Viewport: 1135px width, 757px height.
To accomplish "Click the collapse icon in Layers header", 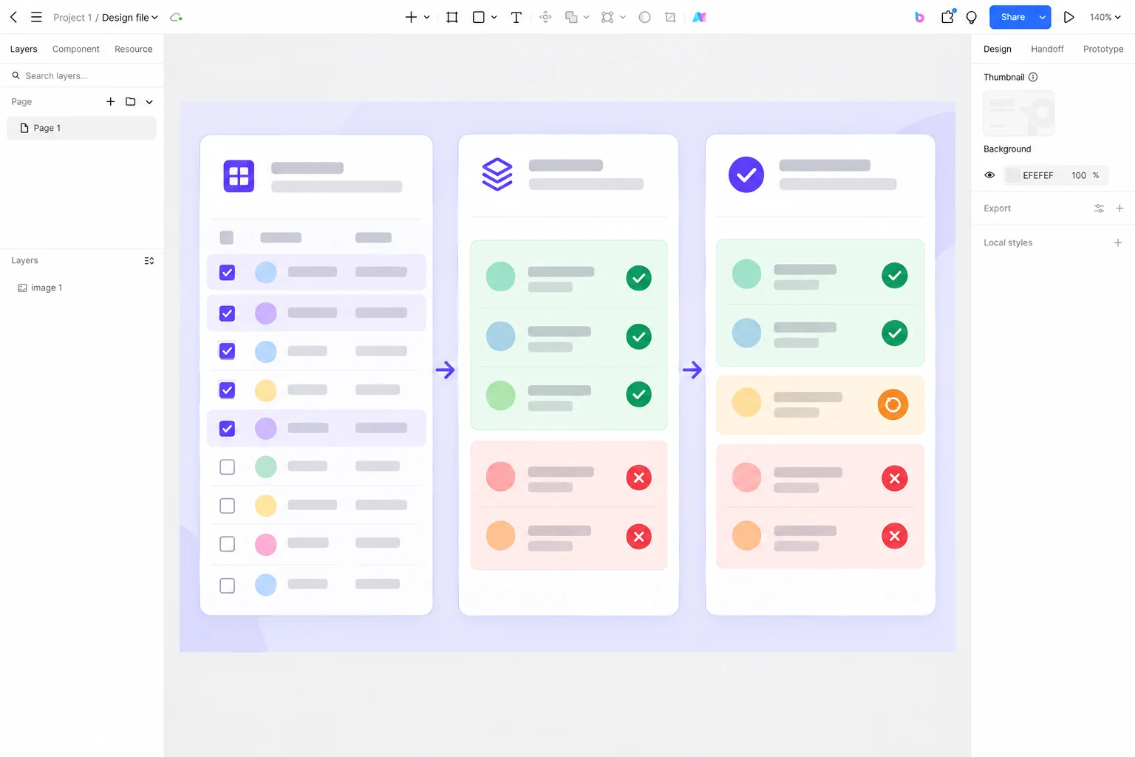I will [x=149, y=260].
